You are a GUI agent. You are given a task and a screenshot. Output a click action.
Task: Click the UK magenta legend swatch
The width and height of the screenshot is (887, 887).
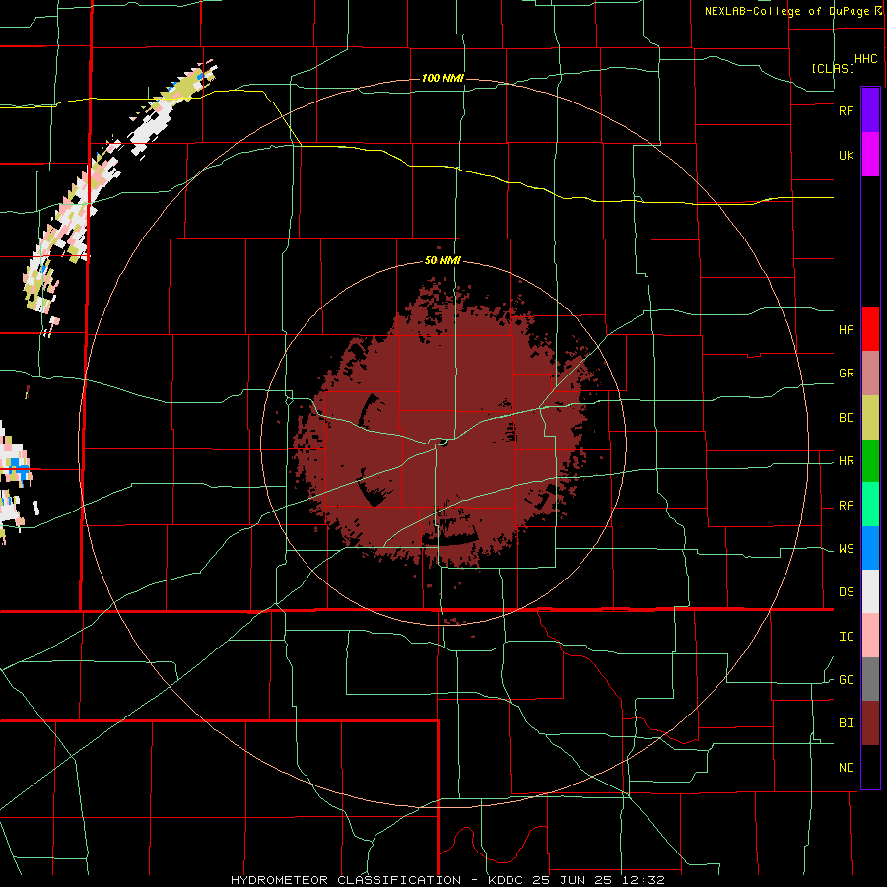pyautogui.click(x=870, y=155)
